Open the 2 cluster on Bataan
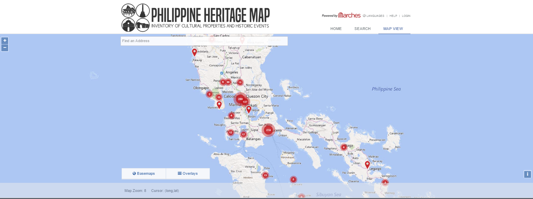This screenshot has width=533, height=199. pos(209,94)
